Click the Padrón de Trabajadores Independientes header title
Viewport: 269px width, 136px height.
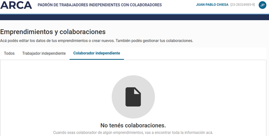(99, 5)
